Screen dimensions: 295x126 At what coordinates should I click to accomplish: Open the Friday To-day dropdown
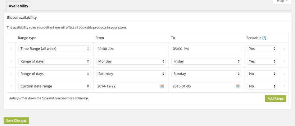click(206, 61)
